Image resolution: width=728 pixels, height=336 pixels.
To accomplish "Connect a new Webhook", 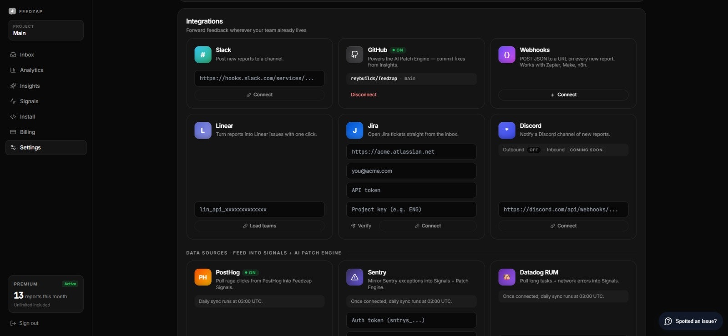I will pyautogui.click(x=563, y=95).
